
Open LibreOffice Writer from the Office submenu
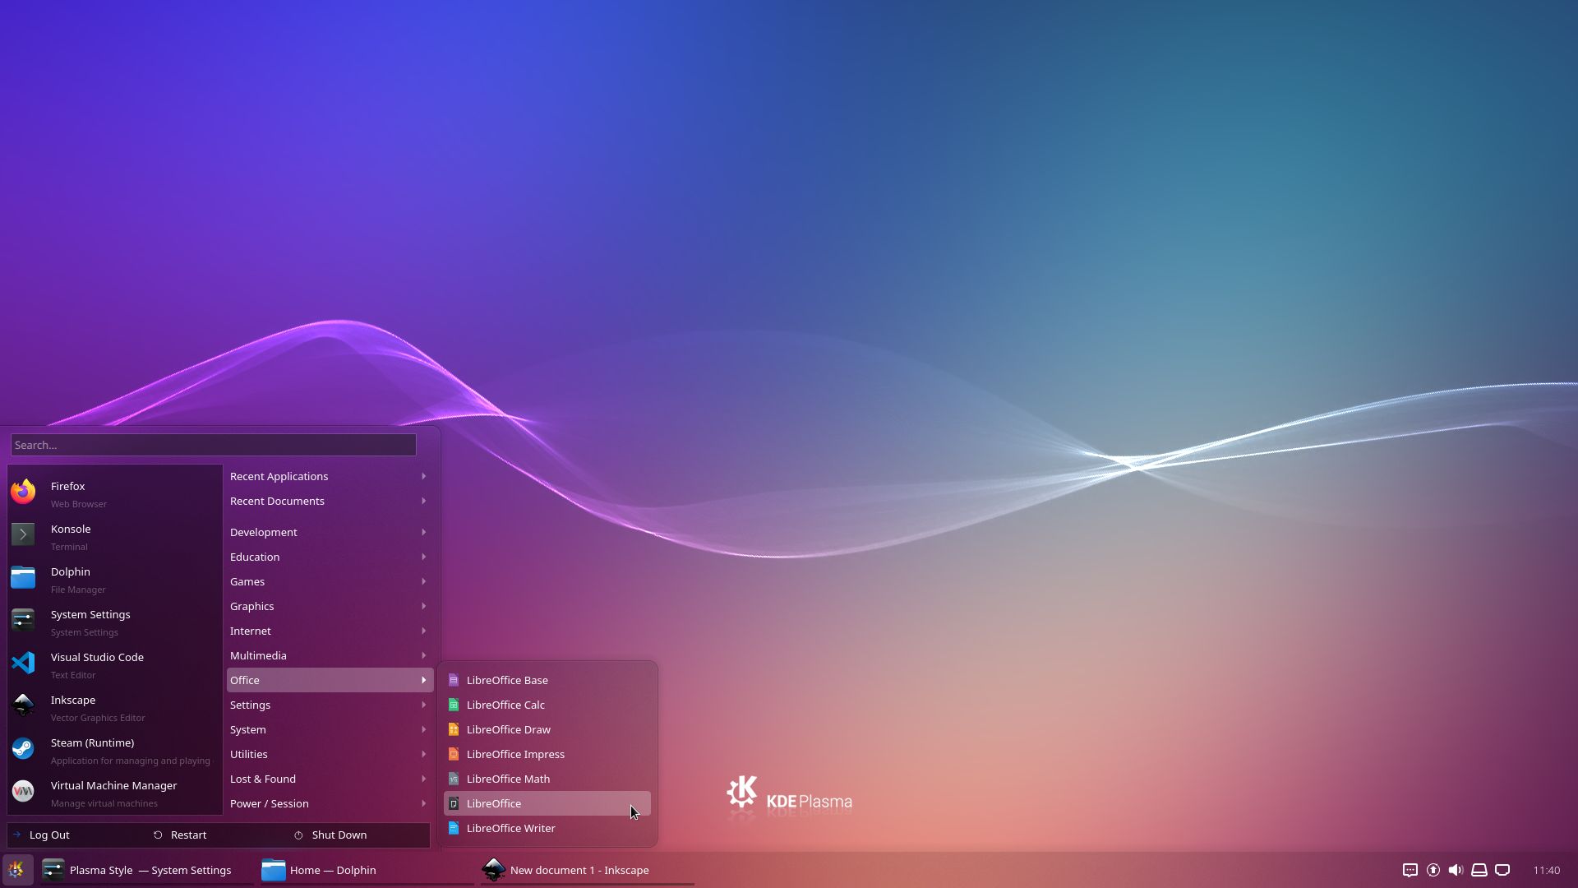[x=510, y=828]
